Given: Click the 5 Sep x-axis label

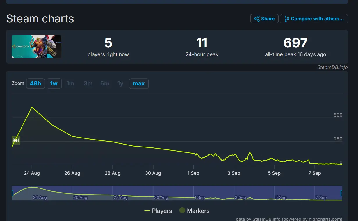Looking at the screenshot, I should (274, 173).
